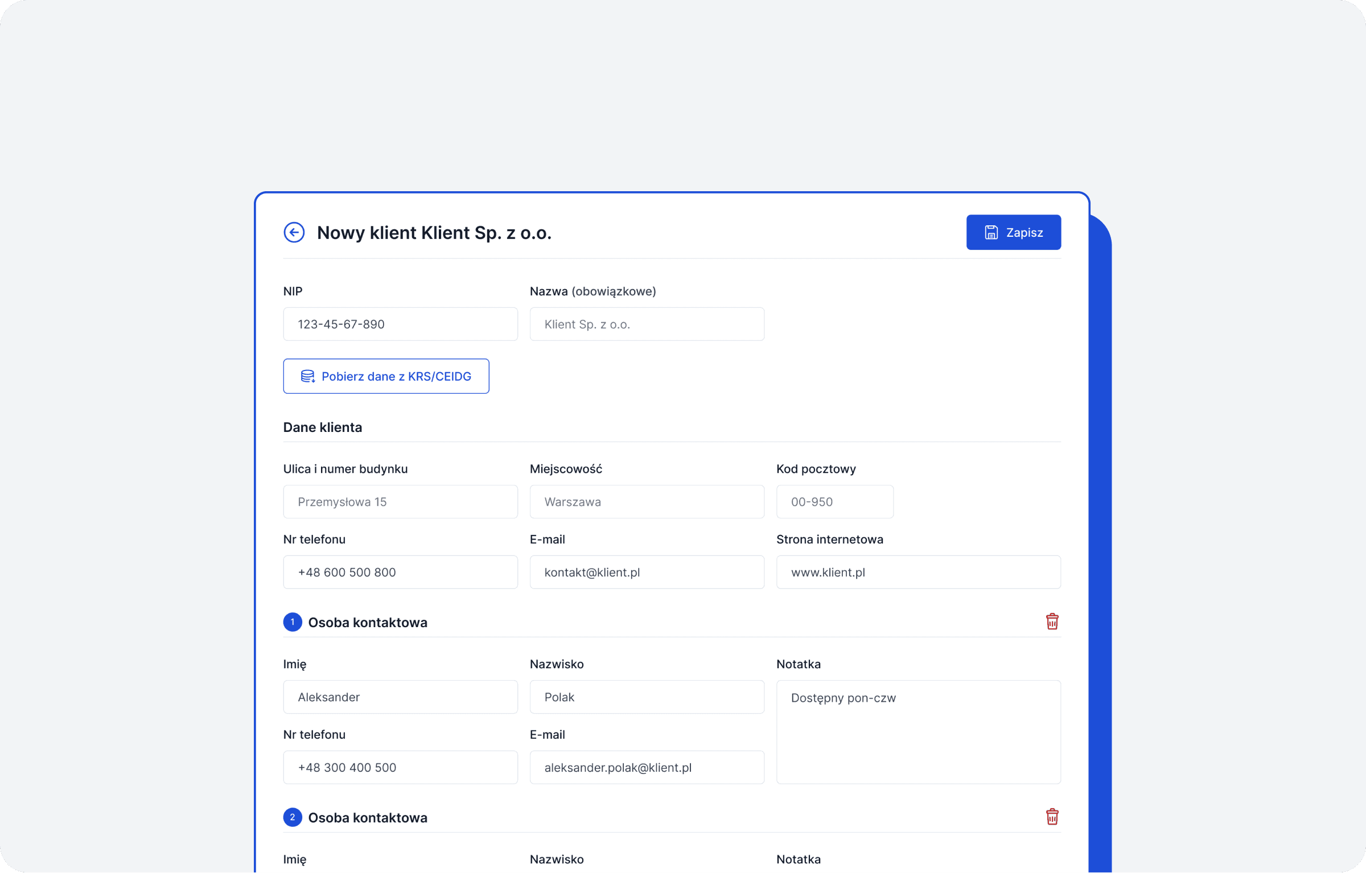Focus the Nazwa (obowiązkowe) field
1366x873 pixels.
[x=647, y=324]
